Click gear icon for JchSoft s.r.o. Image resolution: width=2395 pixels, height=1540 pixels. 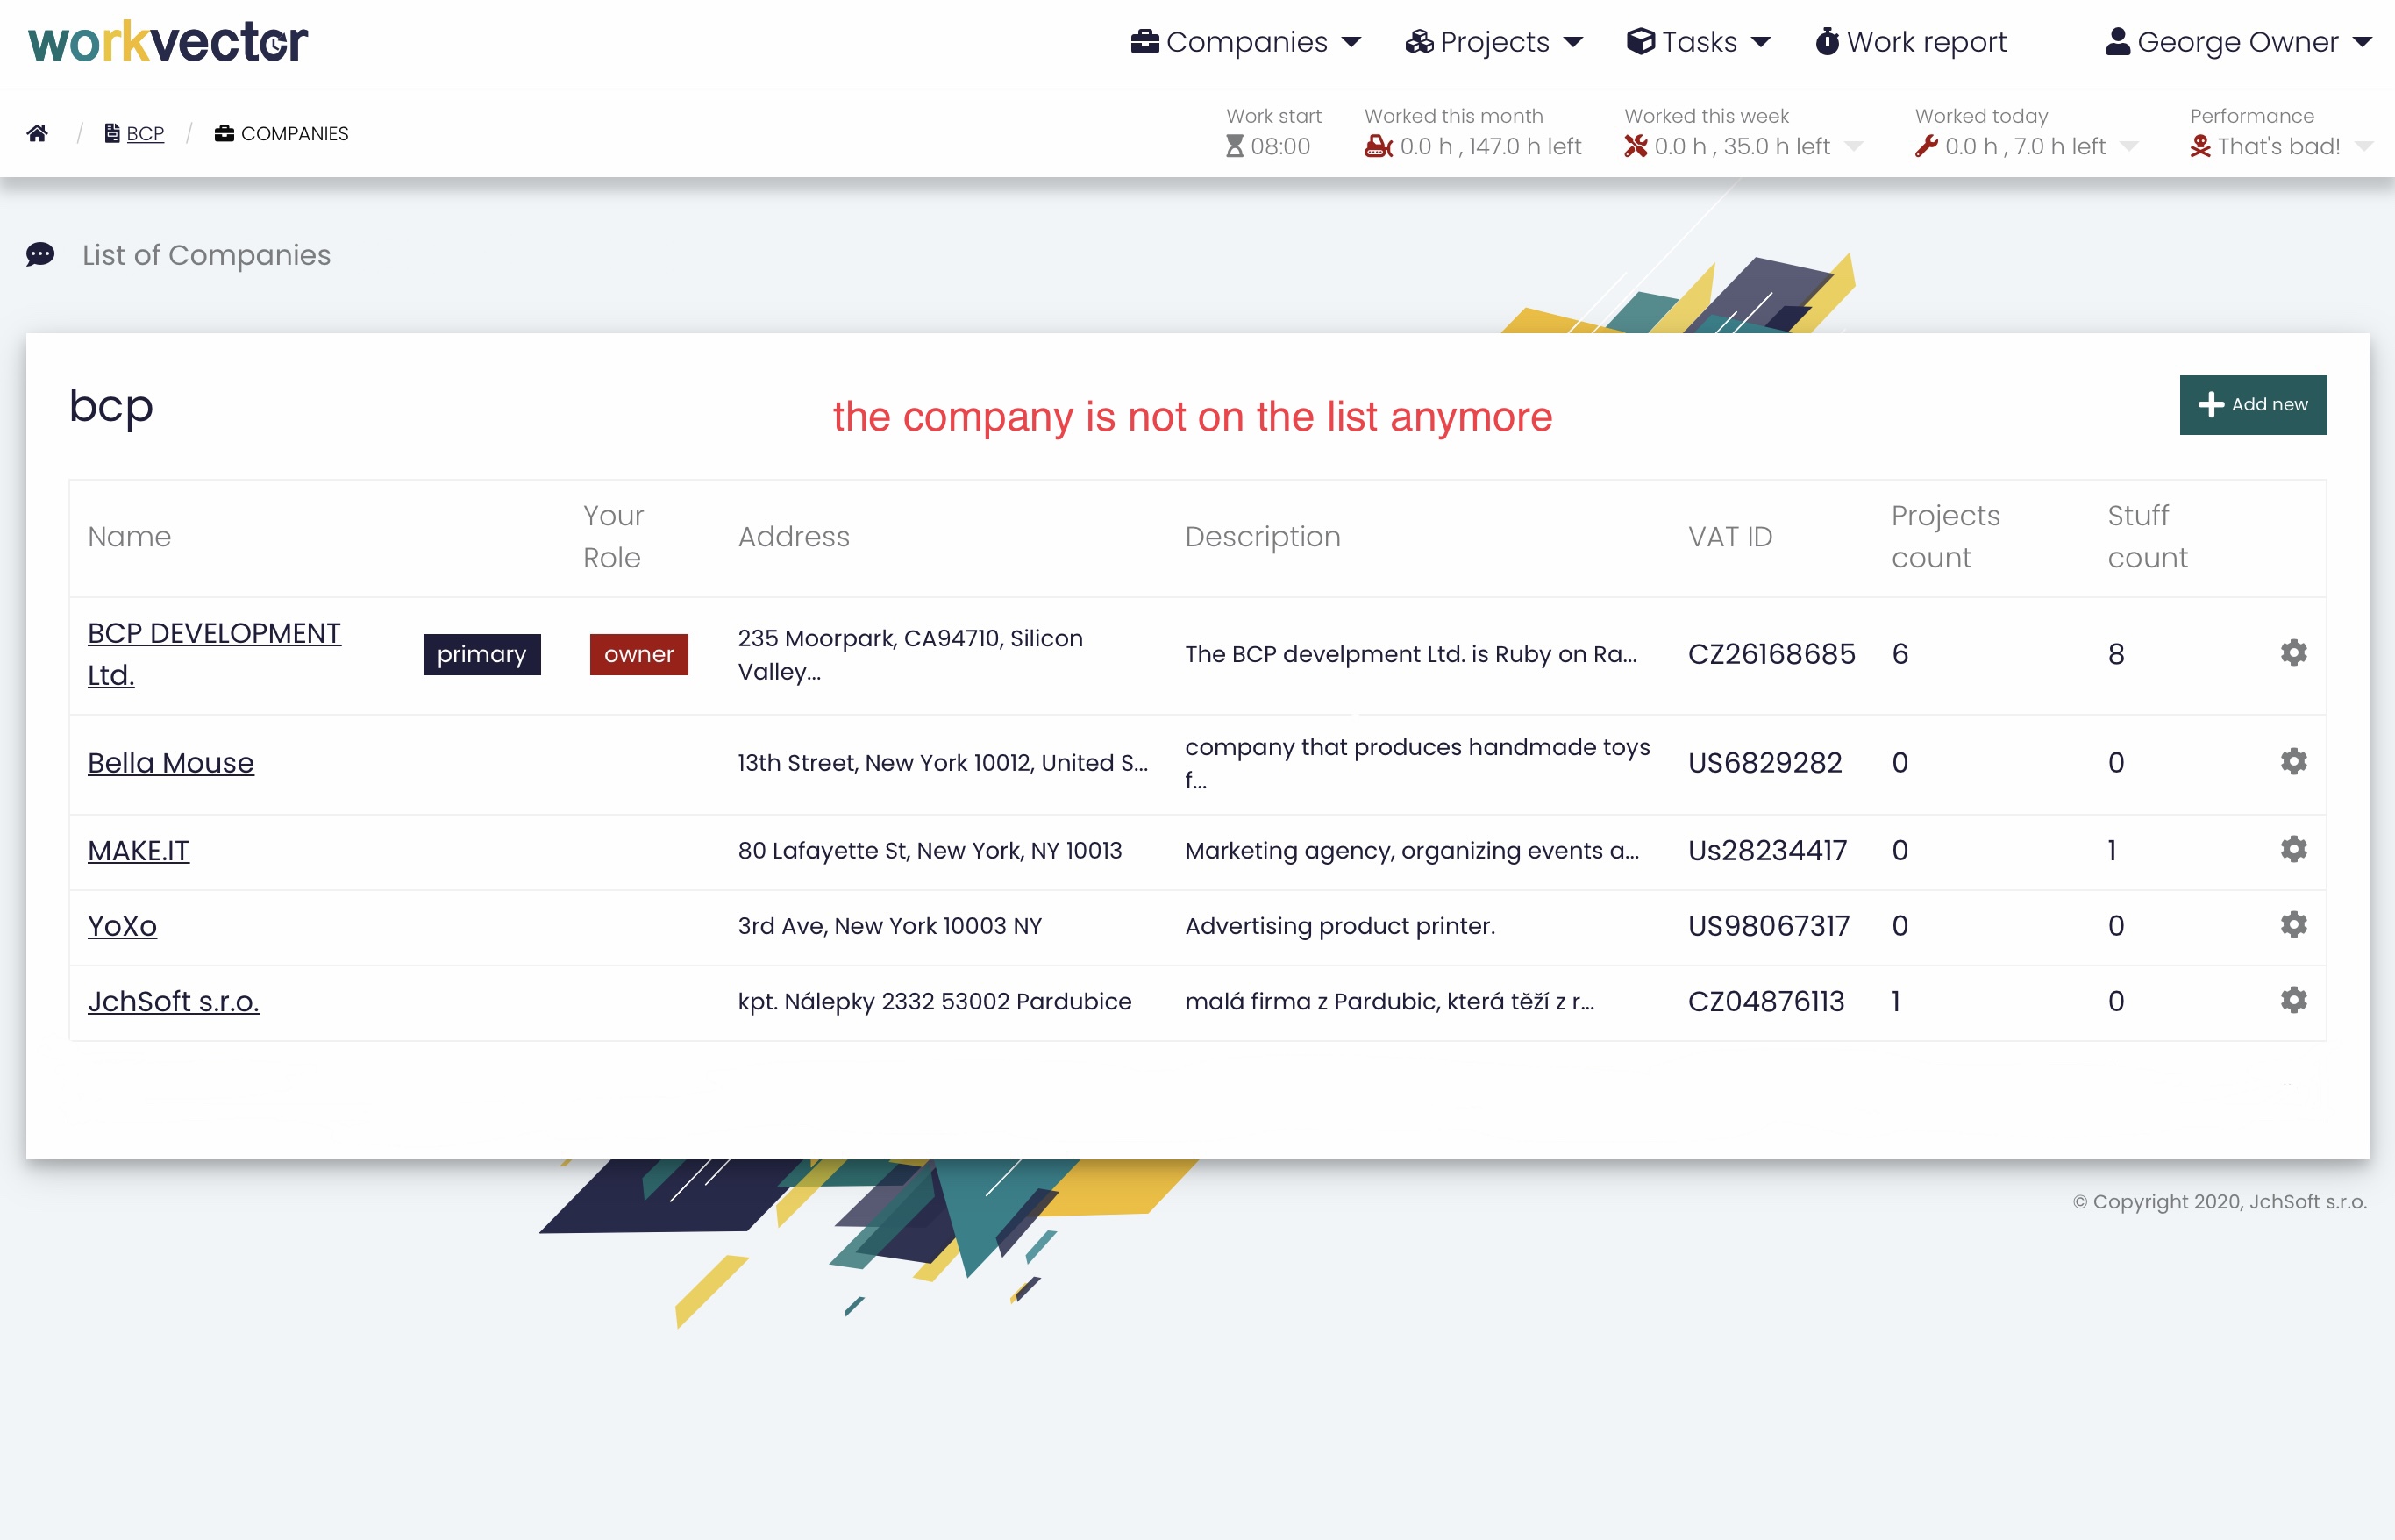point(2293,1000)
